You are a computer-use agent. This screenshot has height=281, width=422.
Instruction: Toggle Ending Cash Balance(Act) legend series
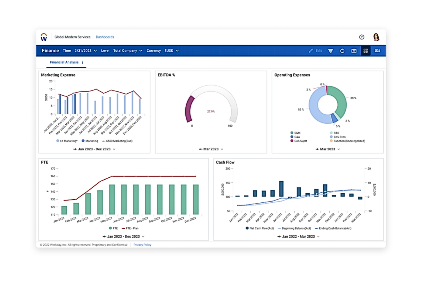333,228
